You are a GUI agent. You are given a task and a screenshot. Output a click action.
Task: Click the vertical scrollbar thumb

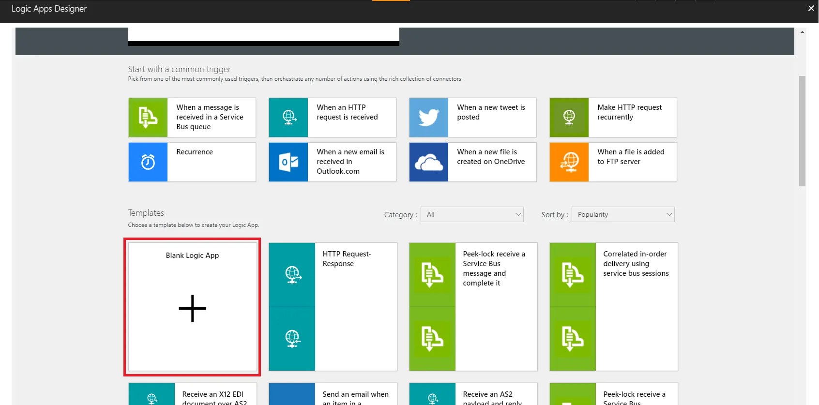[802, 131]
